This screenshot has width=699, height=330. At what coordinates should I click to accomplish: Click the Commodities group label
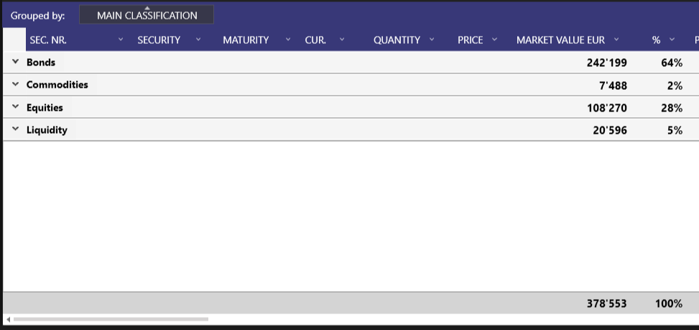57,85
